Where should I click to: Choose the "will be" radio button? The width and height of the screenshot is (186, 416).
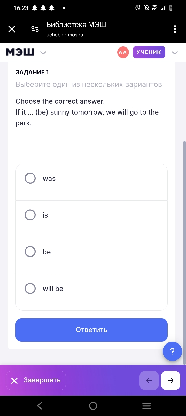[x=30, y=289]
